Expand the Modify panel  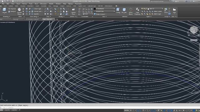pyautogui.click(x=61, y=16)
